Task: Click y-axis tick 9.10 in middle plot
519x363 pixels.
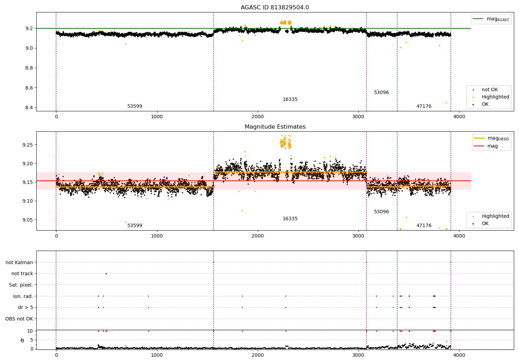Action: (28, 201)
